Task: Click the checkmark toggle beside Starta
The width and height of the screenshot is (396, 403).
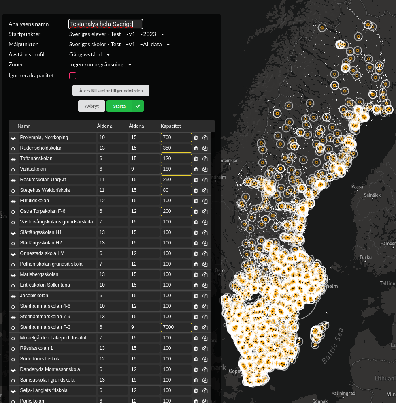Action: click(x=138, y=106)
